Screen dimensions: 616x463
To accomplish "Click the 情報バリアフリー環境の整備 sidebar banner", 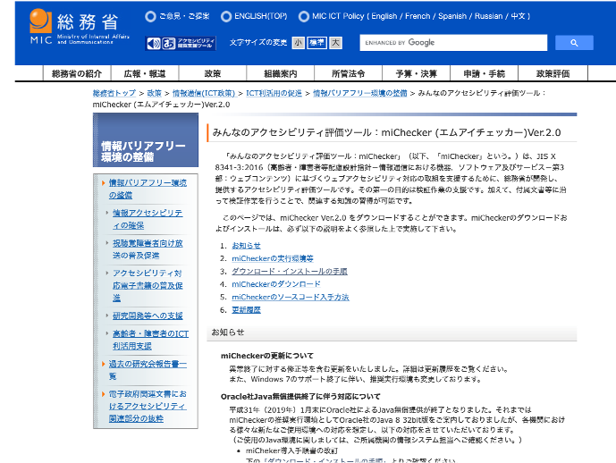I will coord(146,140).
